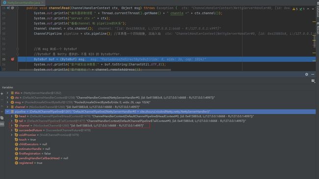This screenshot has width=319, height=179.
Task: Select the 'voidPromise' VoidChannelPromise@1479 row
Action: point(160,135)
